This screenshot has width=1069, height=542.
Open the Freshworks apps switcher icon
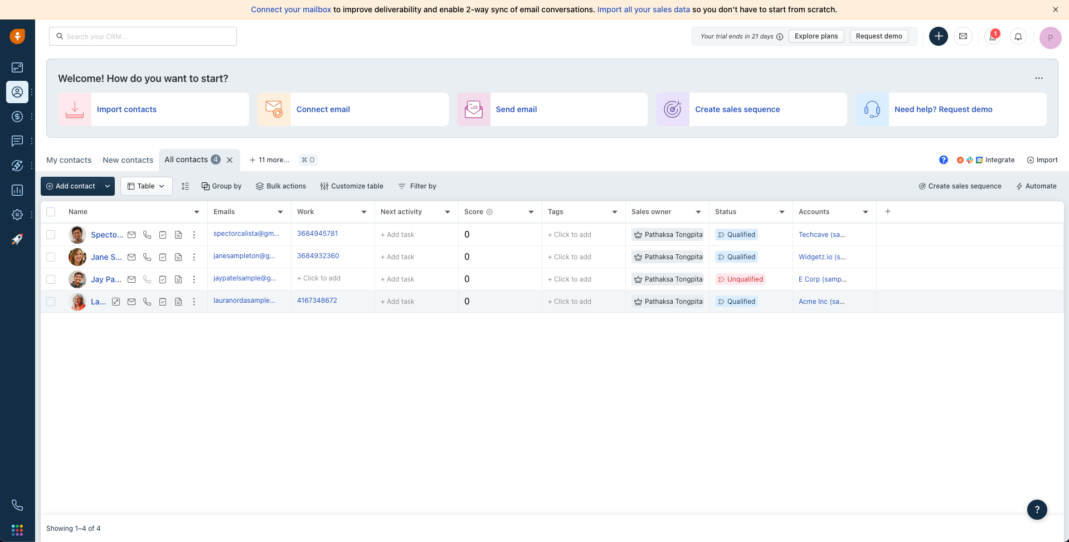17,530
